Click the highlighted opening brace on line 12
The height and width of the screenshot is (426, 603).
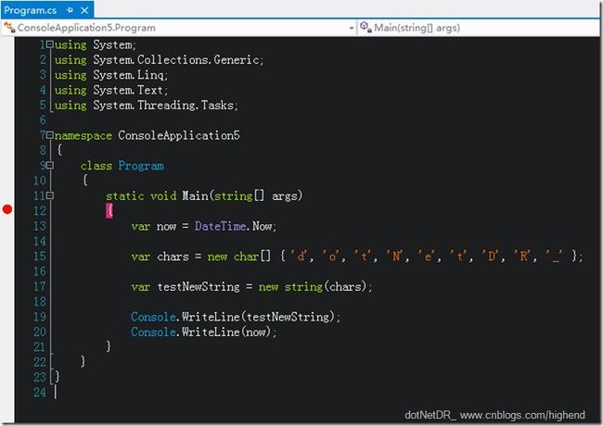[x=109, y=211]
